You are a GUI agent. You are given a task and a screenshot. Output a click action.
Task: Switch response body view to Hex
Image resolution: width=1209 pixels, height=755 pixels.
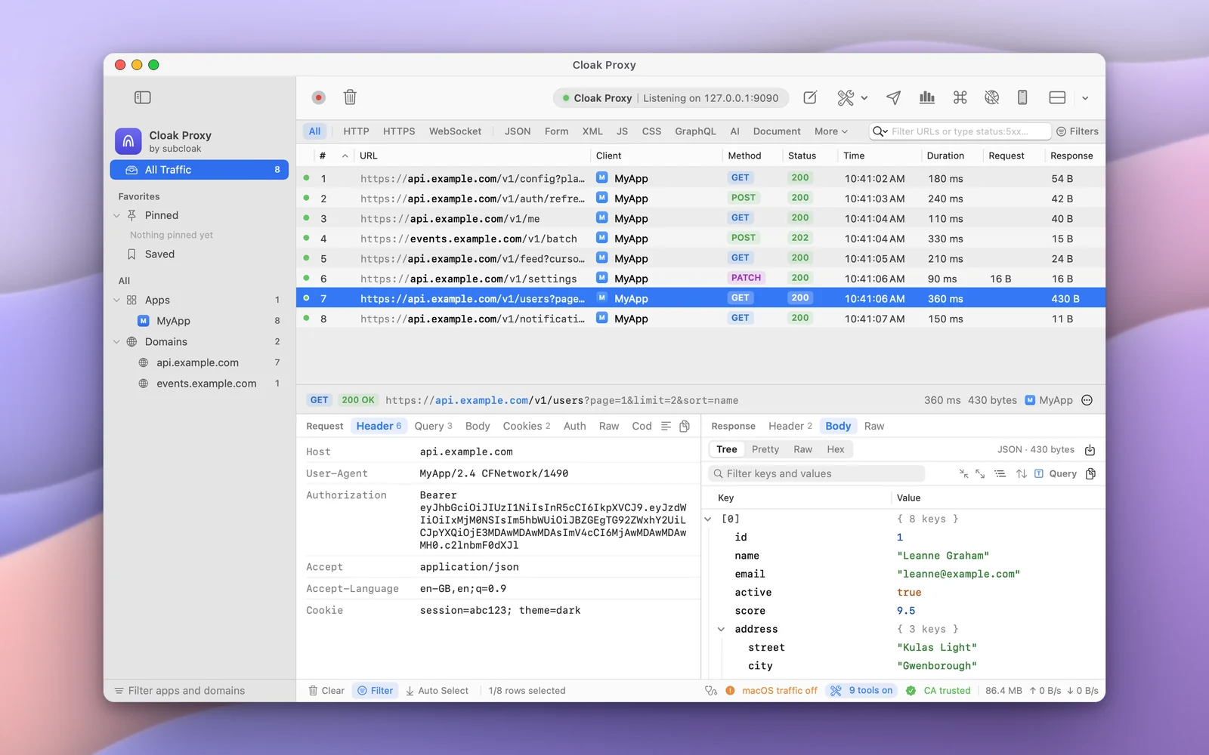tap(836, 449)
